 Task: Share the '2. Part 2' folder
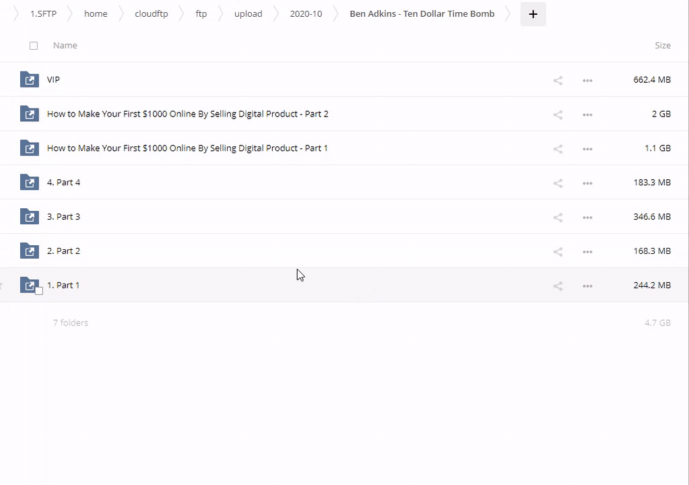click(558, 252)
